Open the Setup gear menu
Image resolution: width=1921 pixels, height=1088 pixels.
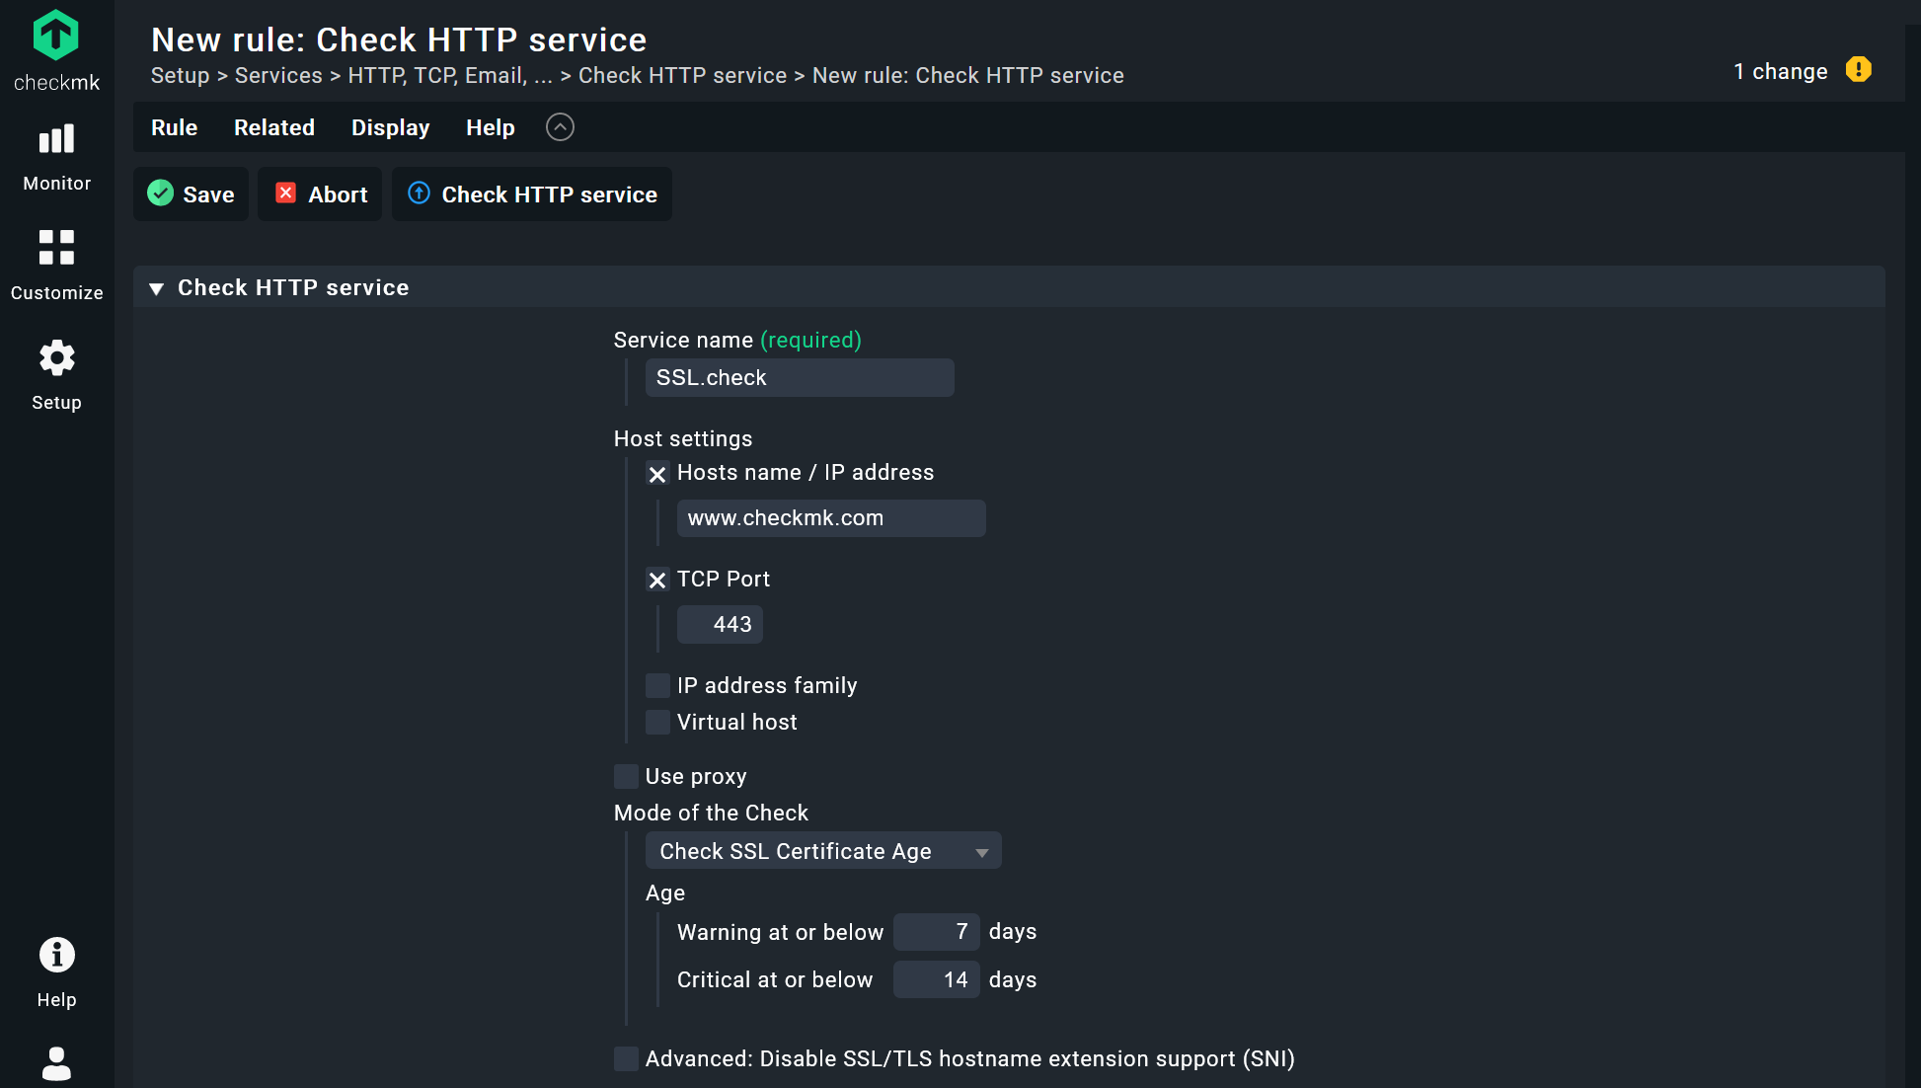click(x=56, y=371)
